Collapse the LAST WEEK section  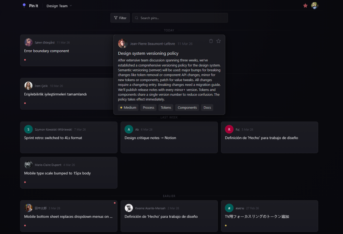[169, 117]
